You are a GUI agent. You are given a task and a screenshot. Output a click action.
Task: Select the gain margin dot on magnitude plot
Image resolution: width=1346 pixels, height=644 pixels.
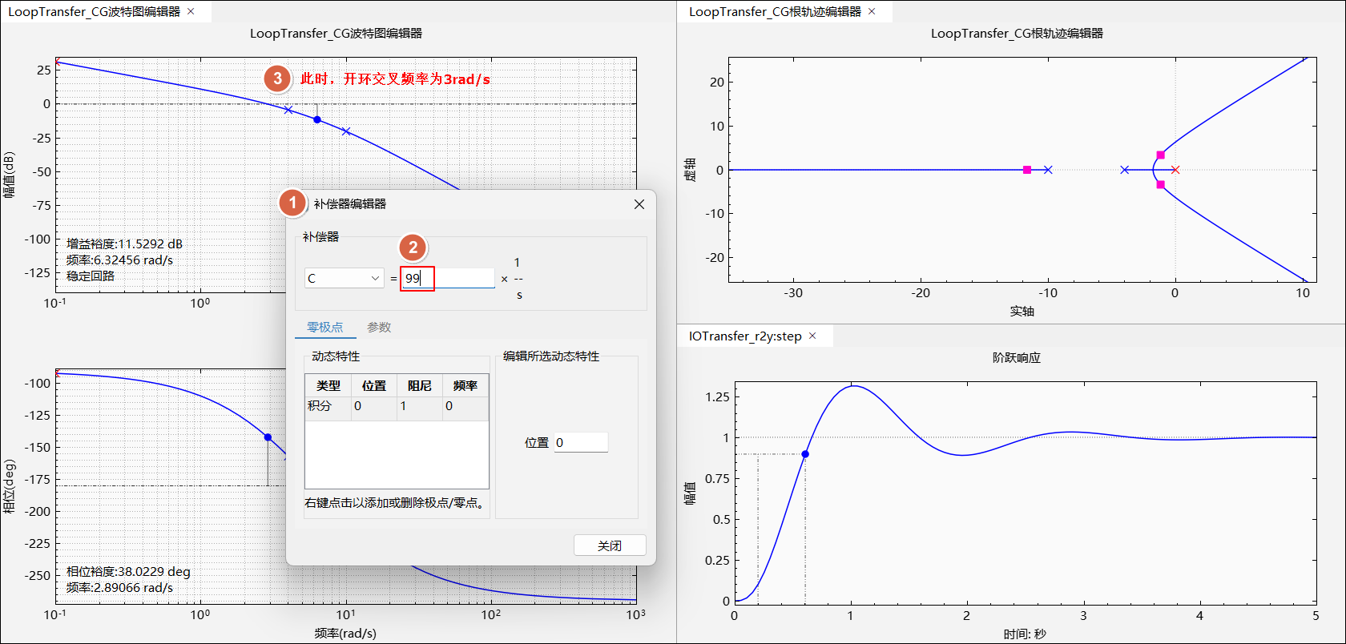(x=317, y=119)
